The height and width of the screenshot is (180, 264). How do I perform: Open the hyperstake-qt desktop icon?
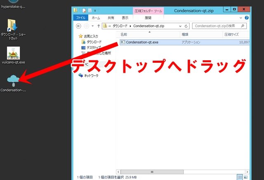click(x=13, y=4)
